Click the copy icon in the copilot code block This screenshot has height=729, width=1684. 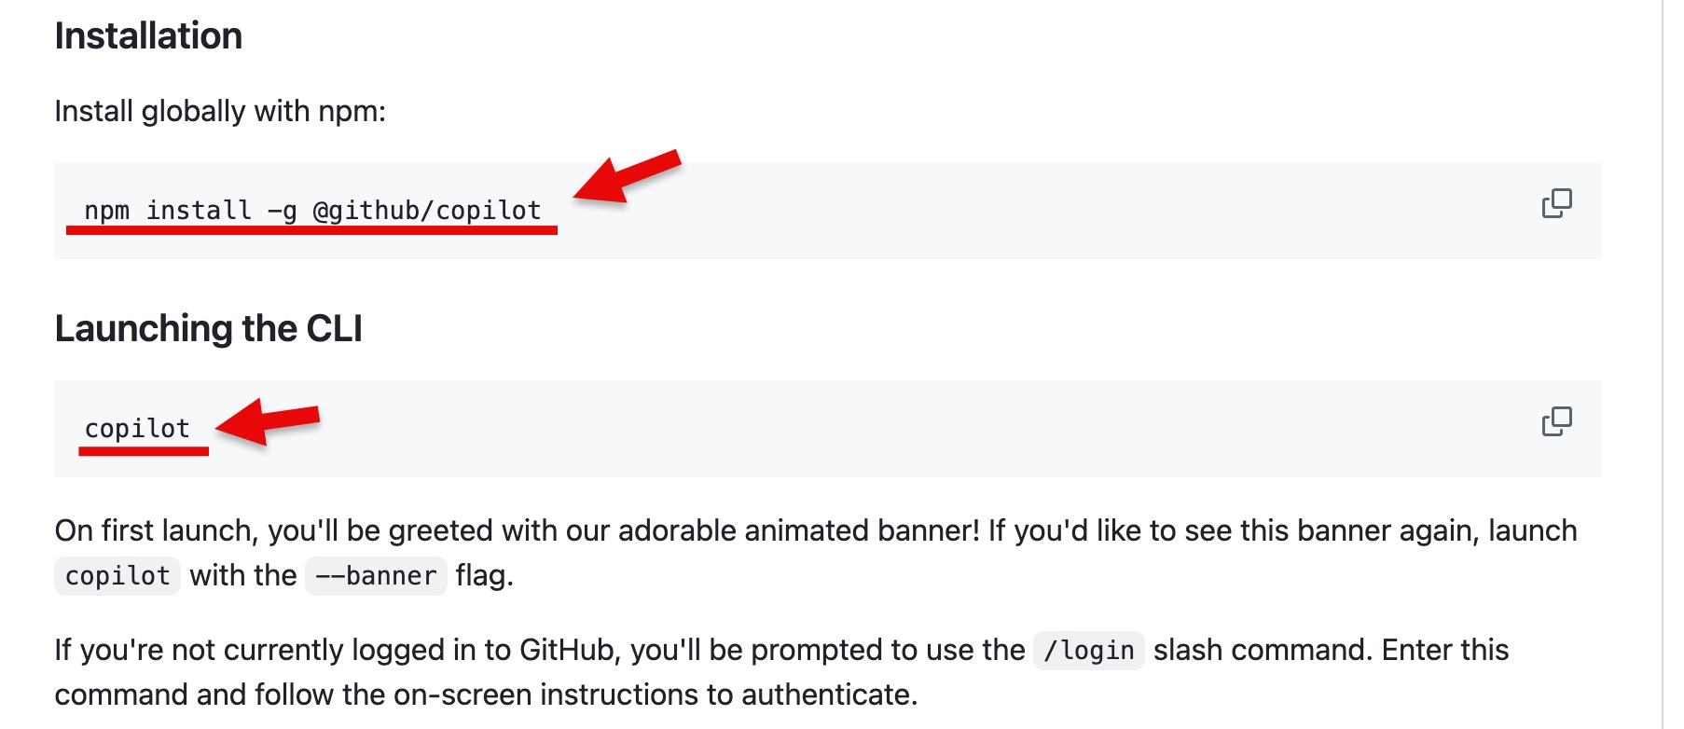1557,421
